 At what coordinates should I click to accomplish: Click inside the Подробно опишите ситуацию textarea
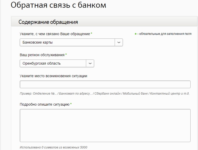[x=105, y=125]
